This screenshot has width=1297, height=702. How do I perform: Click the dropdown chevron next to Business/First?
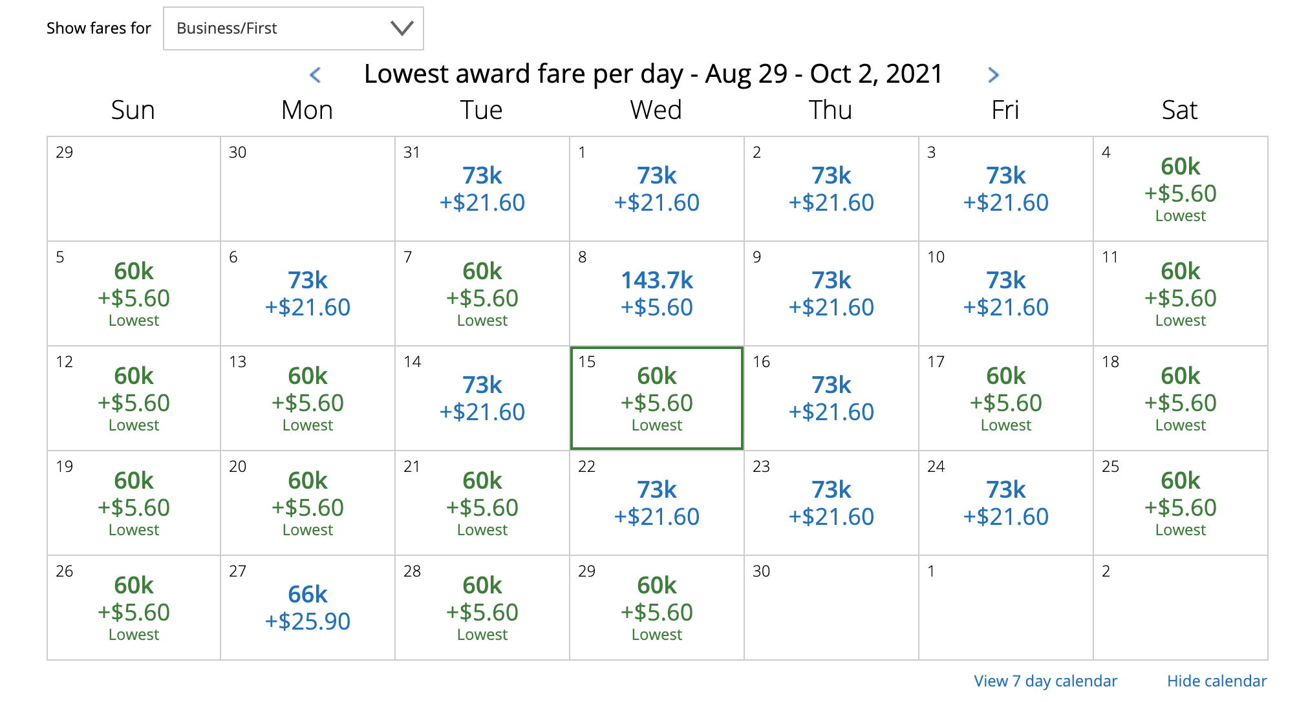402,28
